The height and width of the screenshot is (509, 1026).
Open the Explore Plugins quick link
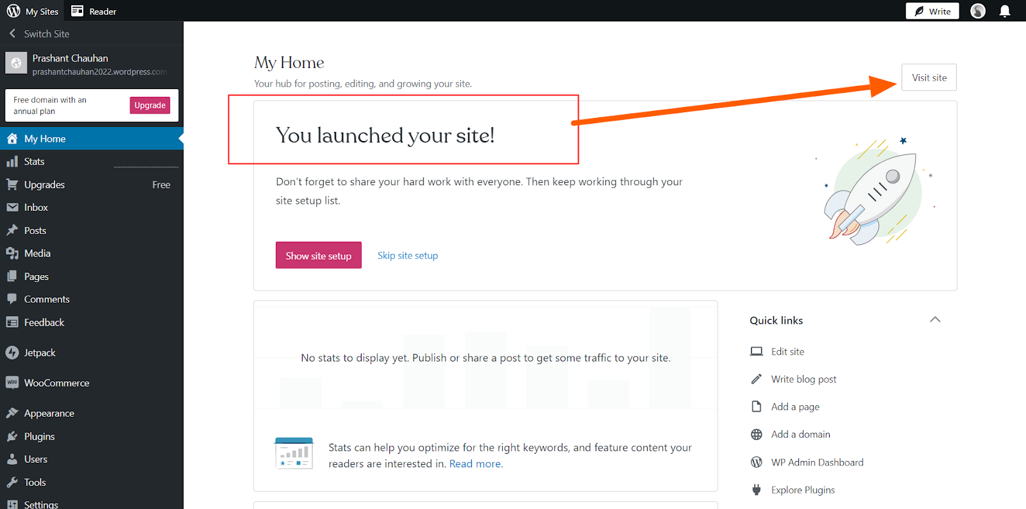pos(803,490)
